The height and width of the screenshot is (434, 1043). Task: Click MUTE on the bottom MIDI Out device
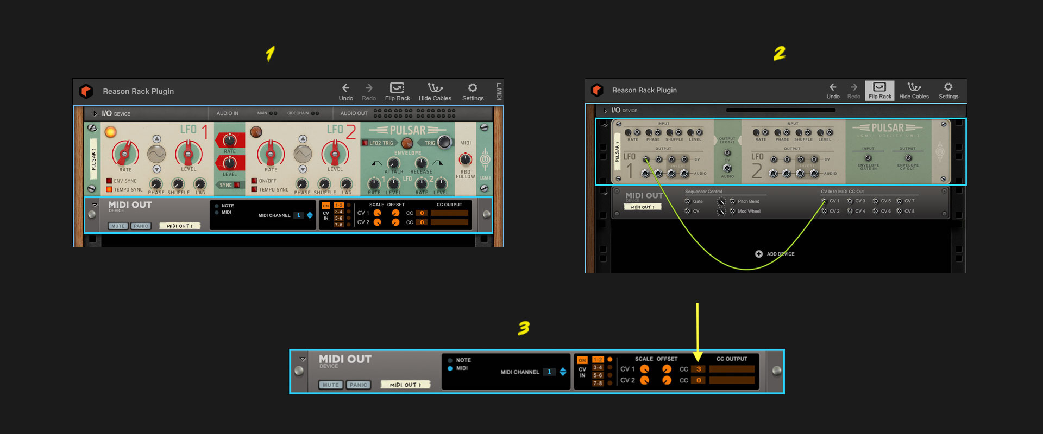331,385
